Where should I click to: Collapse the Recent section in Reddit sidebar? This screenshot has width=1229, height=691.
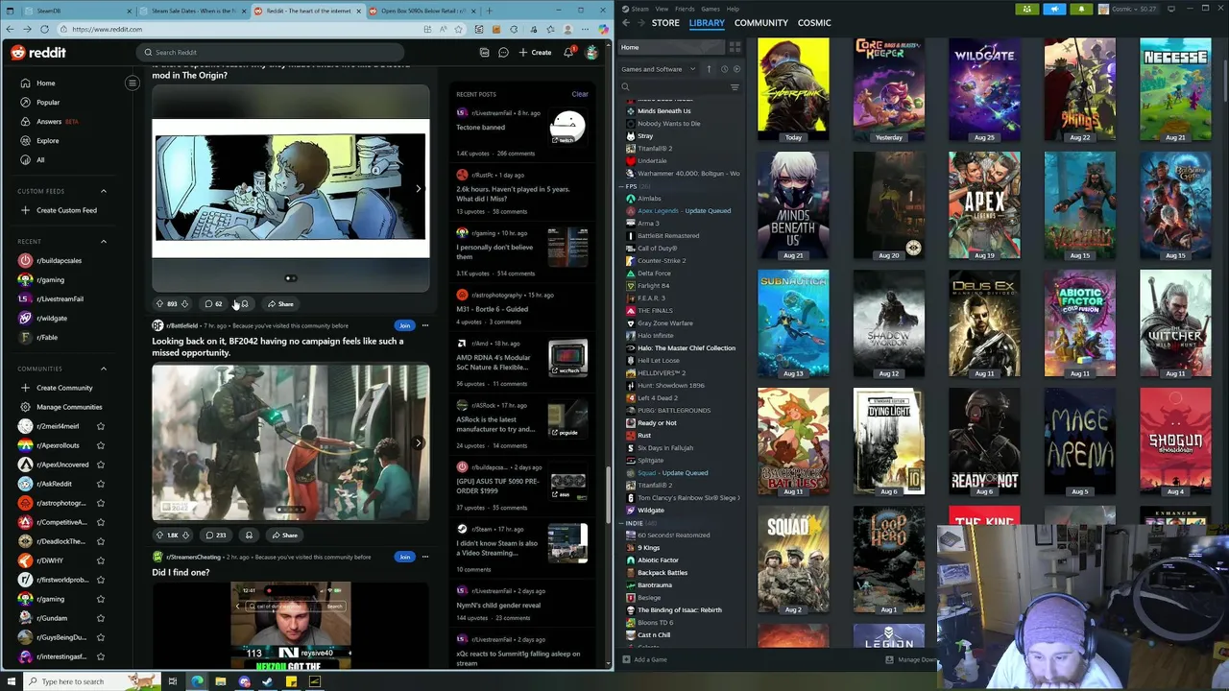coord(104,242)
